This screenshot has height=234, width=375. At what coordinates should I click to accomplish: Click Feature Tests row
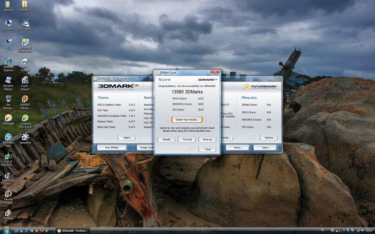116,121
